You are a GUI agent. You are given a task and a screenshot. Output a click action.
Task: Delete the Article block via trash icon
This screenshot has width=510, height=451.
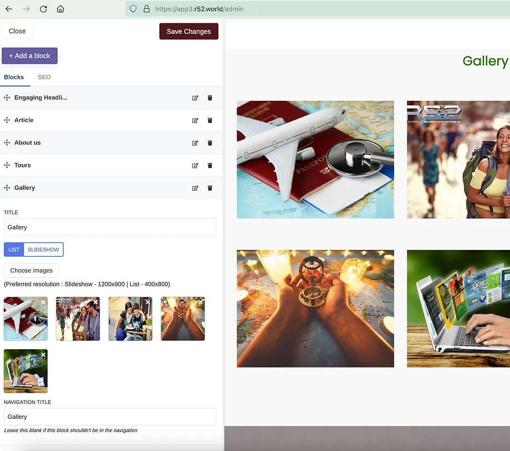[x=210, y=120]
